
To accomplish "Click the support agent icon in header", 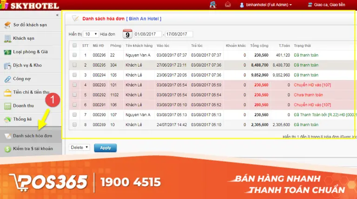I will point(213,5).
